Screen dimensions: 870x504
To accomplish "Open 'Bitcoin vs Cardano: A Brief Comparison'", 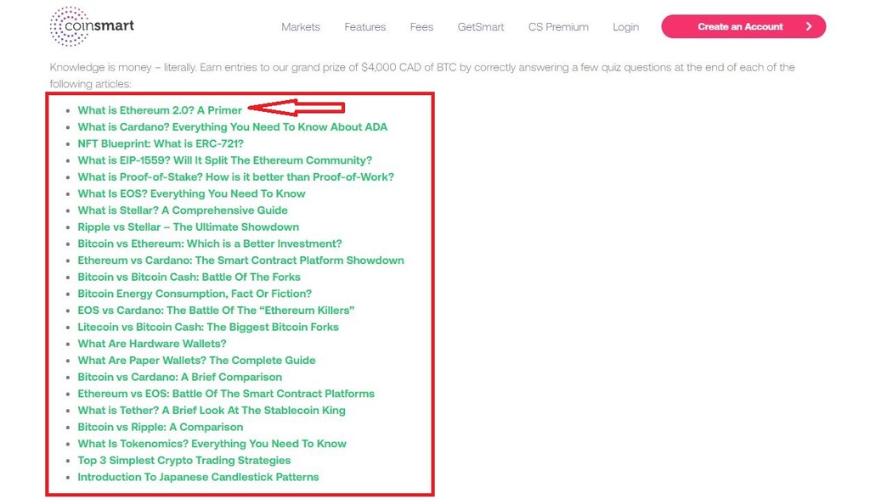I will coord(180,376).
